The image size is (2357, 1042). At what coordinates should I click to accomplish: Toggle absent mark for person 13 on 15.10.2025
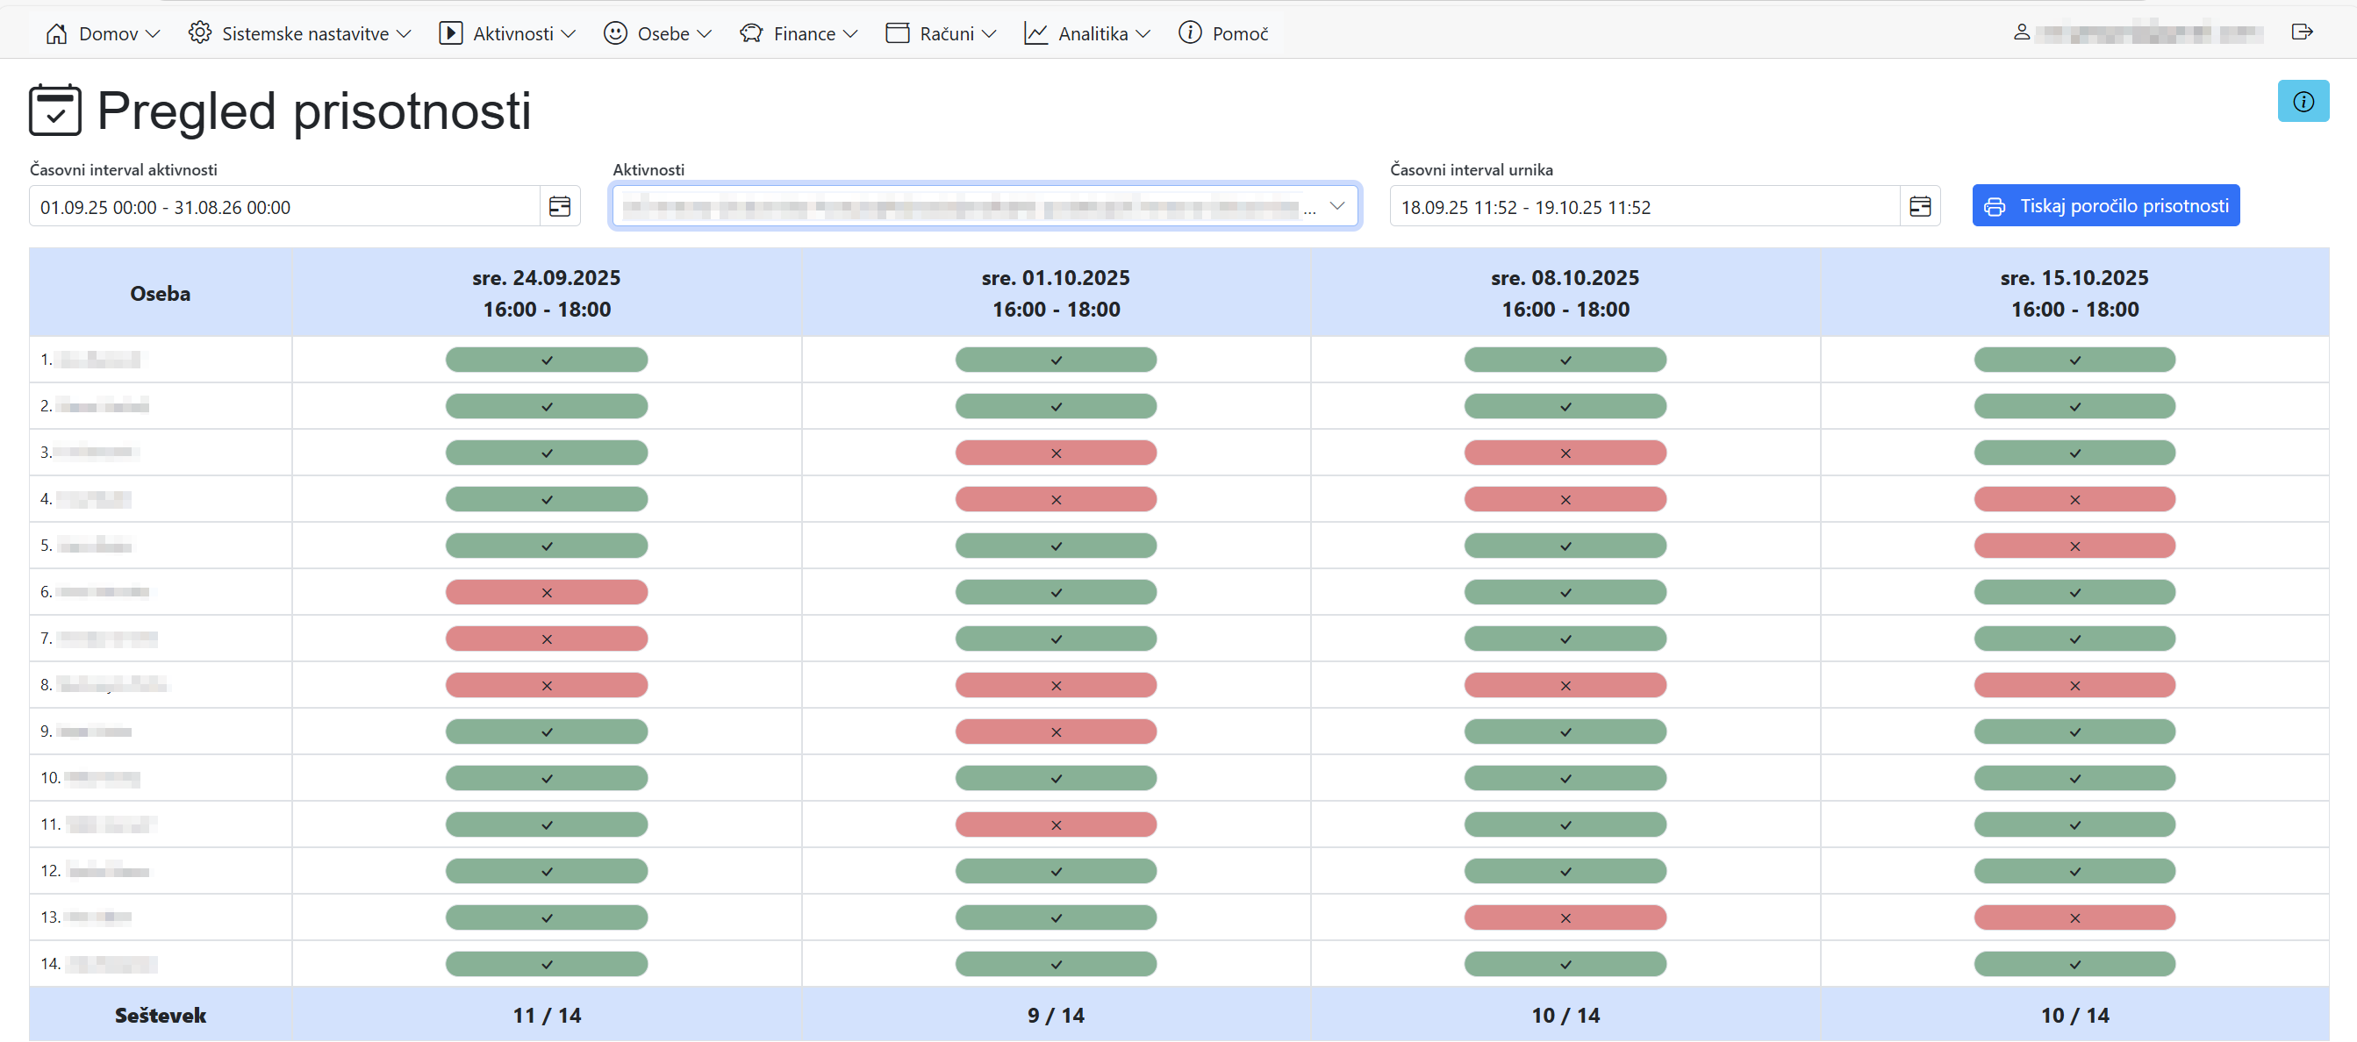tap(2074, 918)
